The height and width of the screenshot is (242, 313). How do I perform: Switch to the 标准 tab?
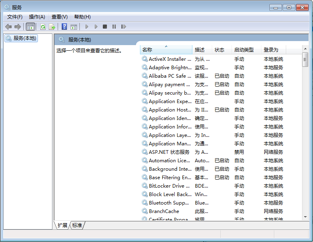click(77, 225)
